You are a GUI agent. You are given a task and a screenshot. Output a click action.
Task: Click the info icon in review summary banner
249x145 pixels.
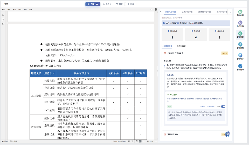tap(164, 23)
